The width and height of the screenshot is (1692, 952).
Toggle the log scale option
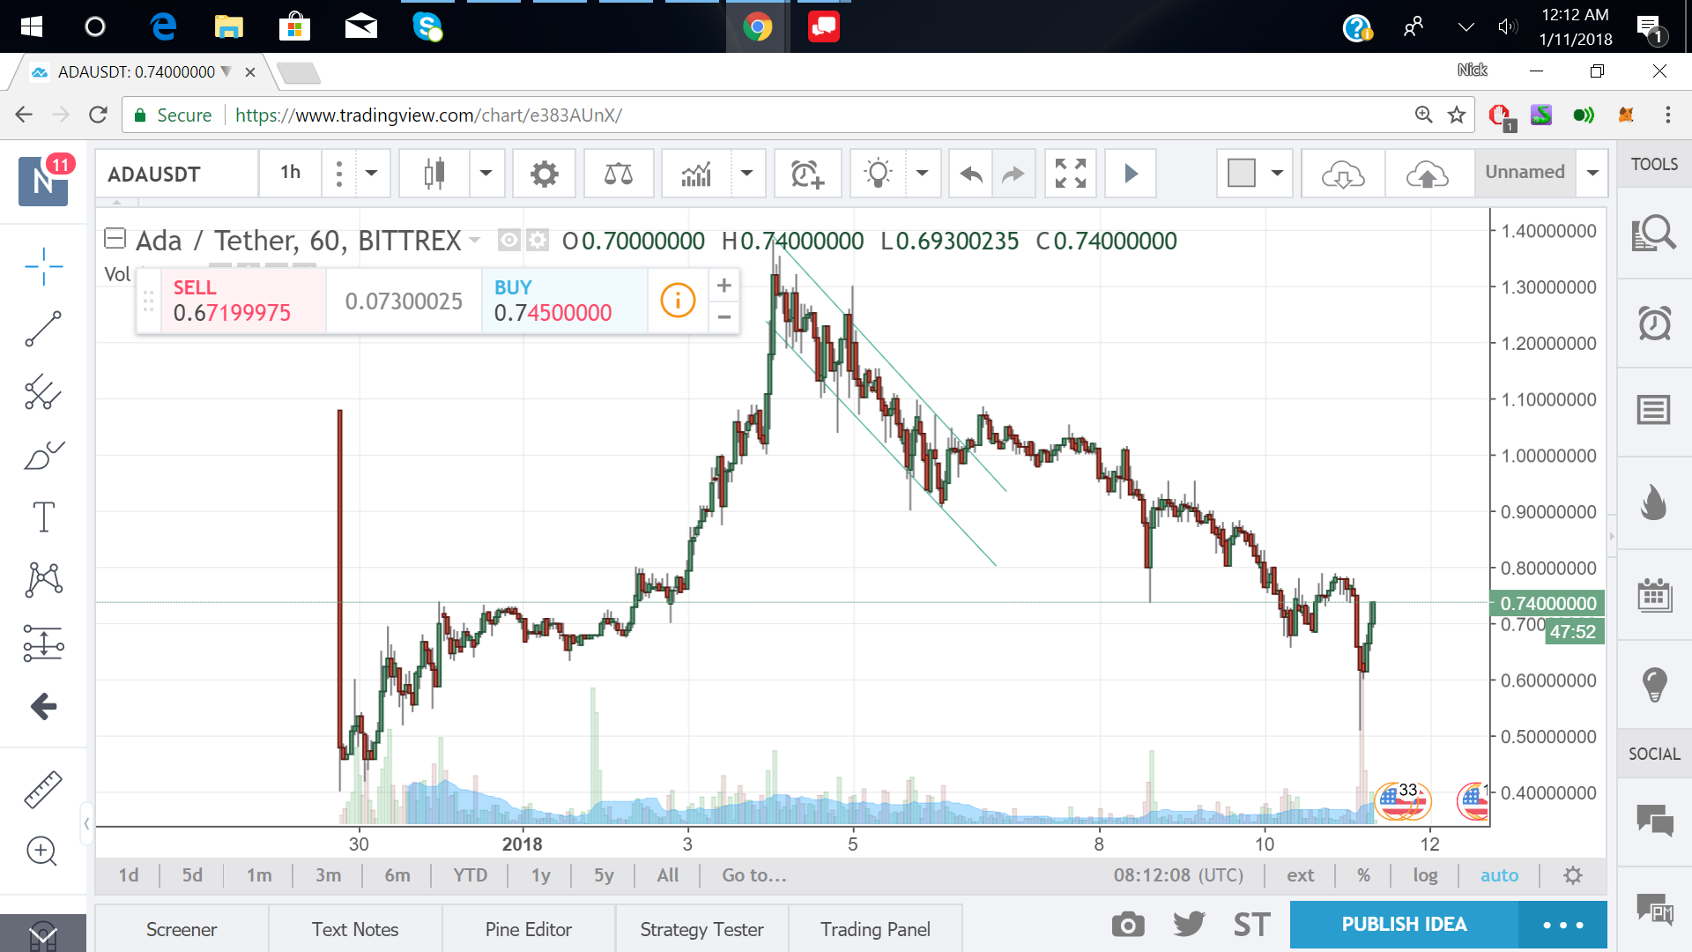tap(1425, 875)
